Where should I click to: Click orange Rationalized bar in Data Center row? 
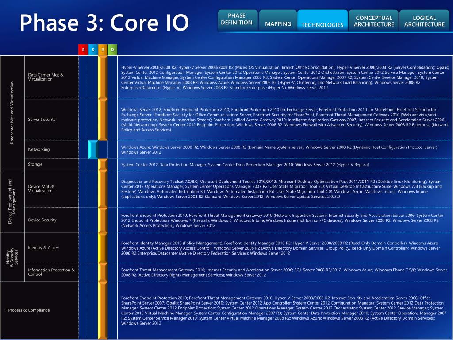click(x=103, y=77)
